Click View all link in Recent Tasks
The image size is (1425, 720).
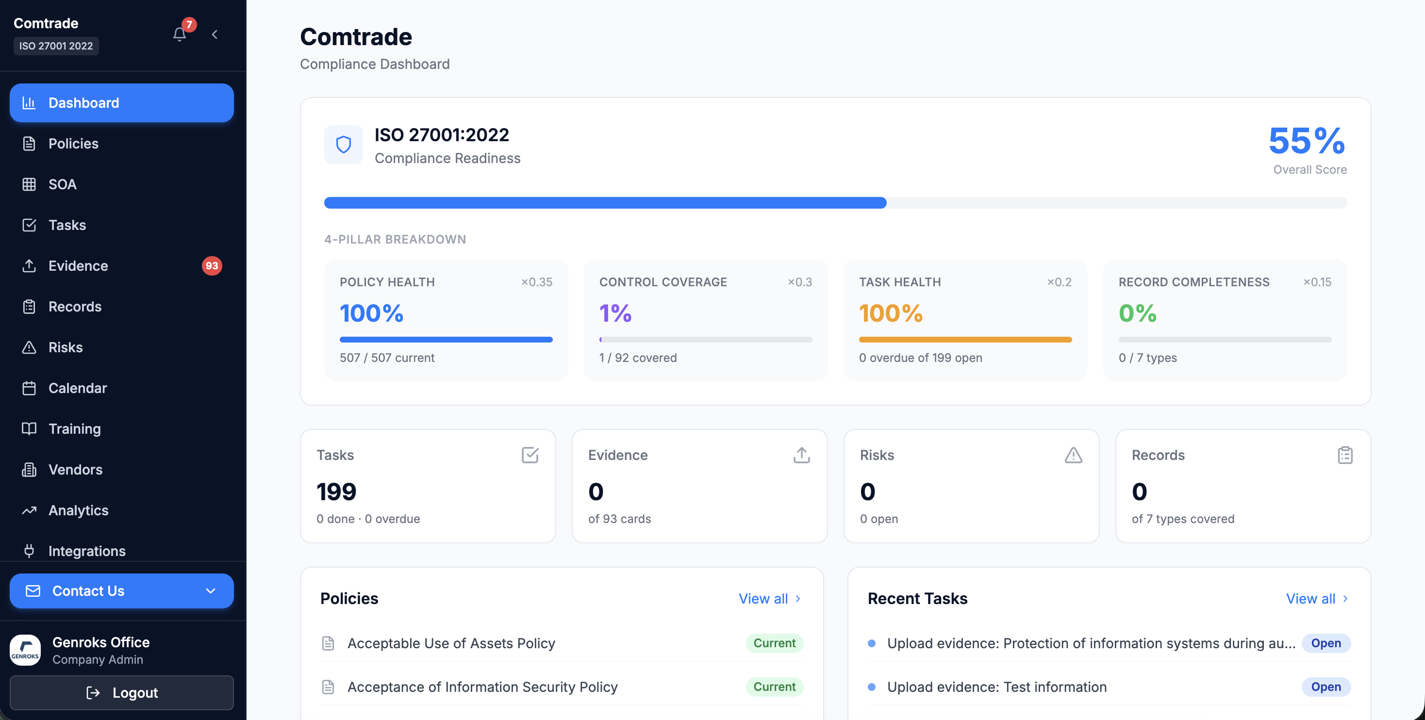pos(1317,598)
